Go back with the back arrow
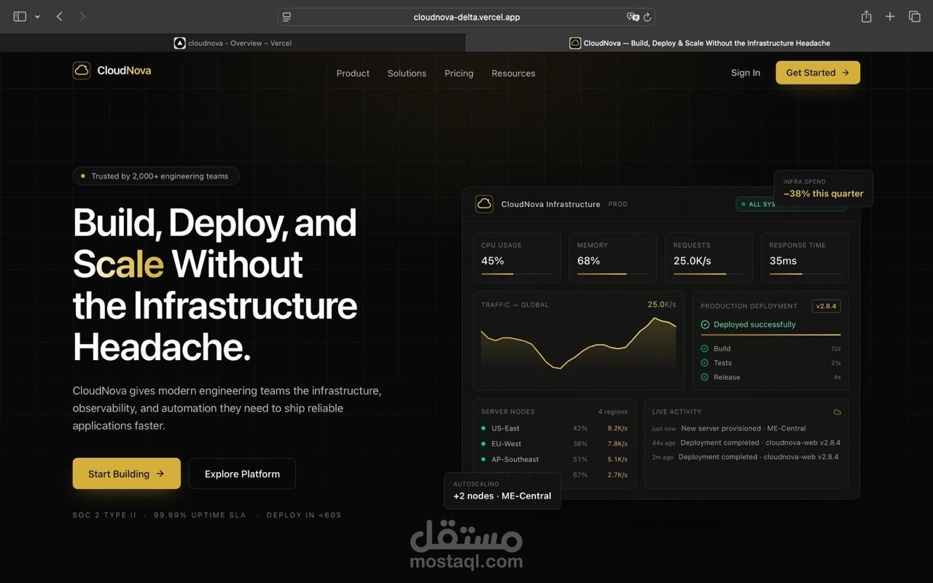The image size is (933, 583). 59,16
